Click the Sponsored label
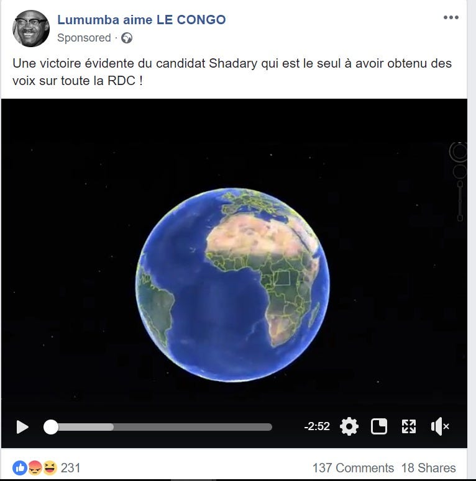 click(x=84, y=38)
